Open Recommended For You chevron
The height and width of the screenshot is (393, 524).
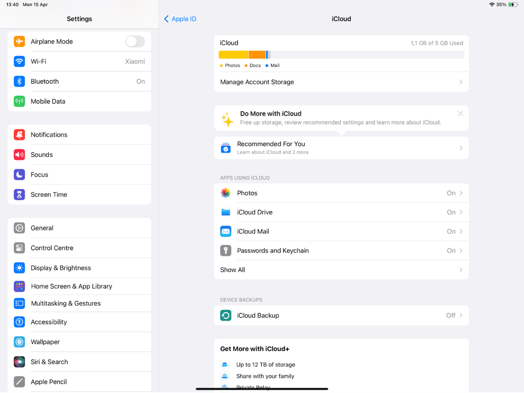pyautogui.click(x=461, y=148)
